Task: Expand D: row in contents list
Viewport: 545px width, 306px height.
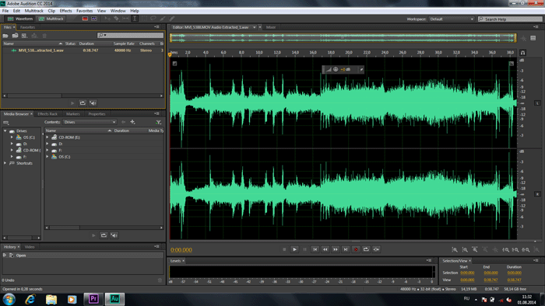Action: (x=47, y=144)
